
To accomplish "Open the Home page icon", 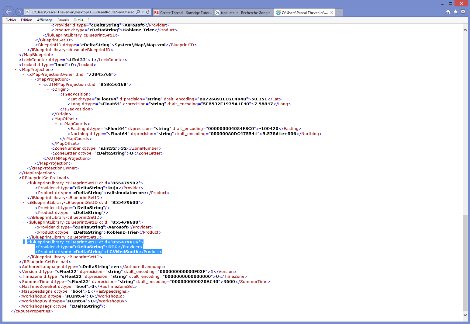I will 448,12.
